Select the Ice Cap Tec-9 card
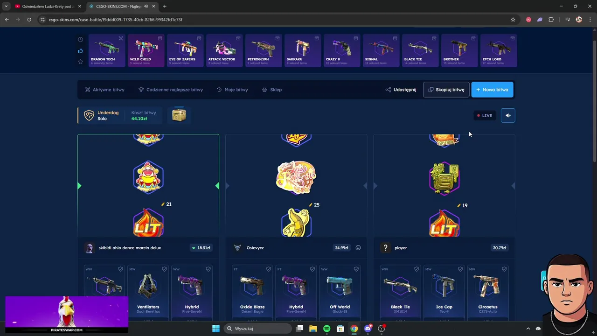The image size is (597, 336). point(444,293)
